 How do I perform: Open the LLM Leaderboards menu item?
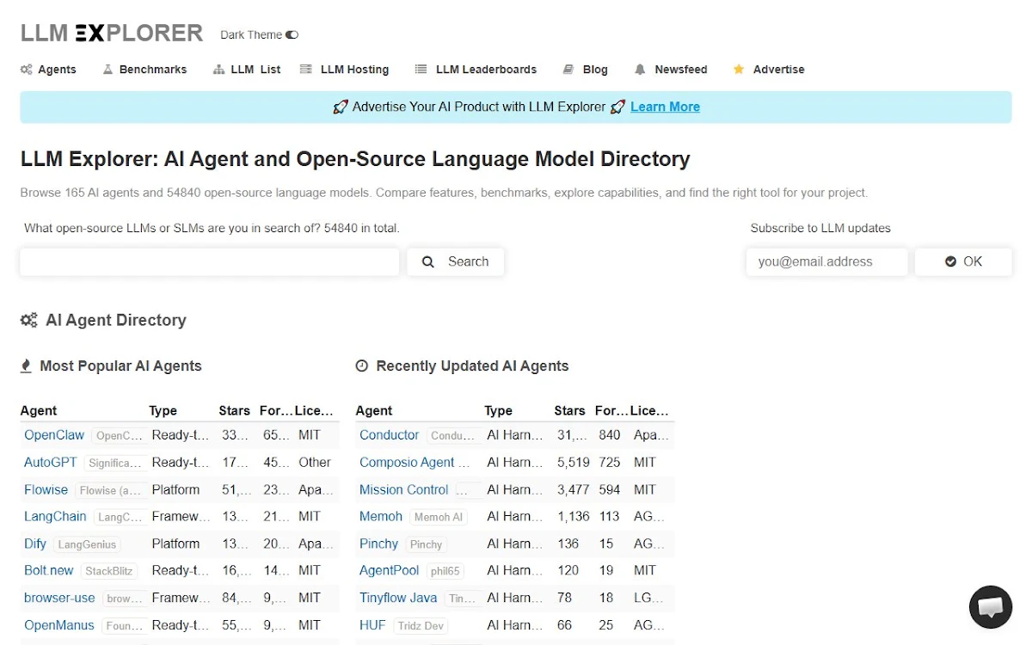point(476,70)
